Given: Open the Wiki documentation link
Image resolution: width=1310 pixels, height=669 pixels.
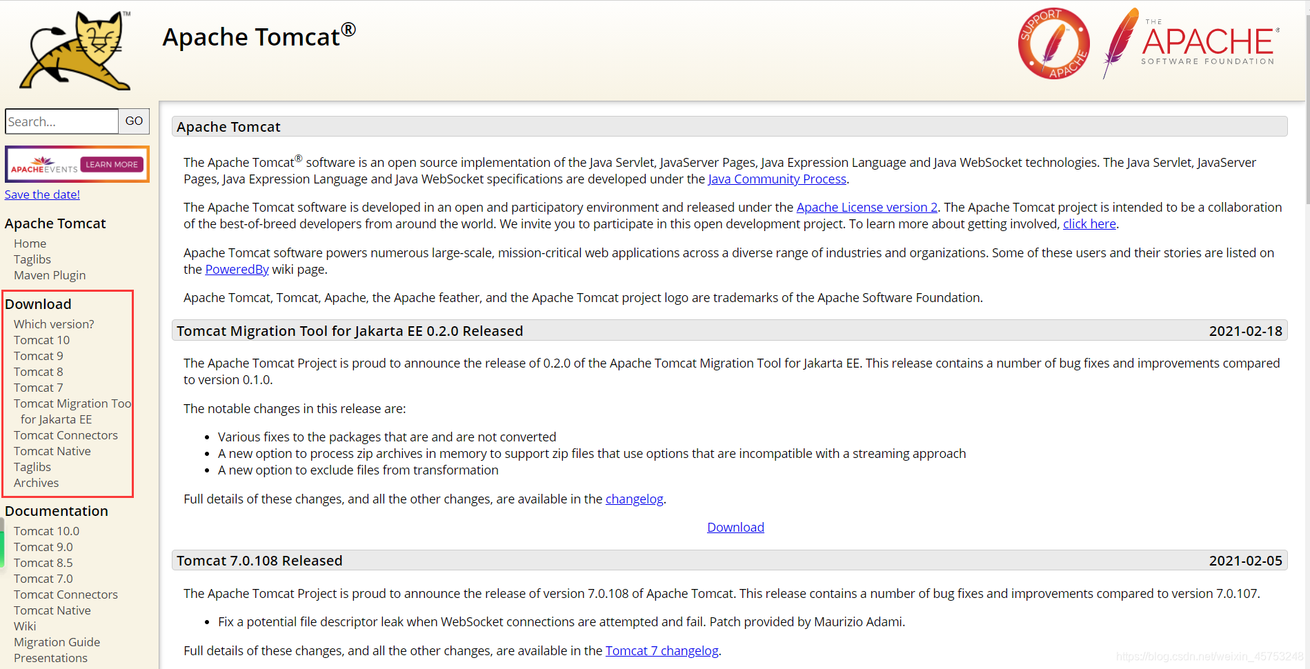Looking at the screenshot, I should pyautogui.click(x=25, y=626).
